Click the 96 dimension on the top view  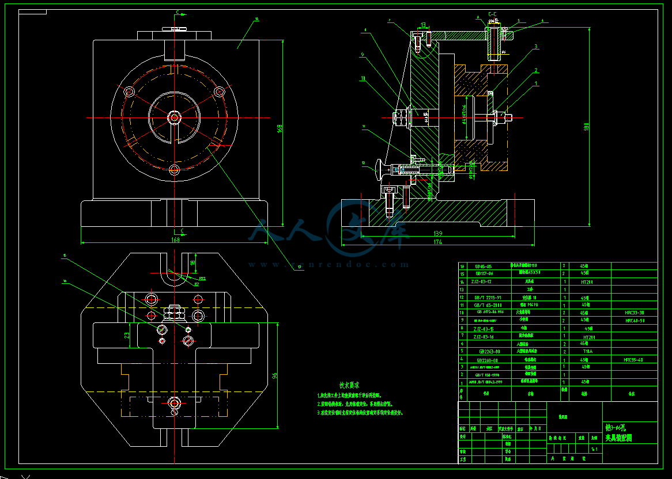point(275,375)
